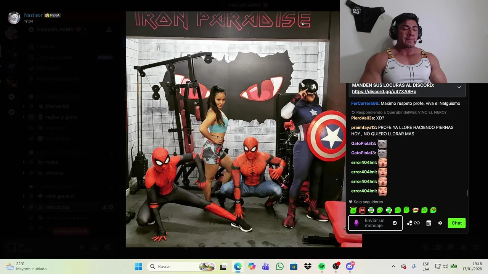Open chat settings gear icon
The width and height of the screenshot is (488, 274).
click(x=440, y=223)
